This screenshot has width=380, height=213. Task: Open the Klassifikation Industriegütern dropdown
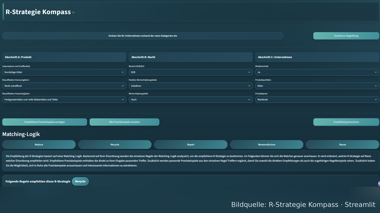coord(64,99)
